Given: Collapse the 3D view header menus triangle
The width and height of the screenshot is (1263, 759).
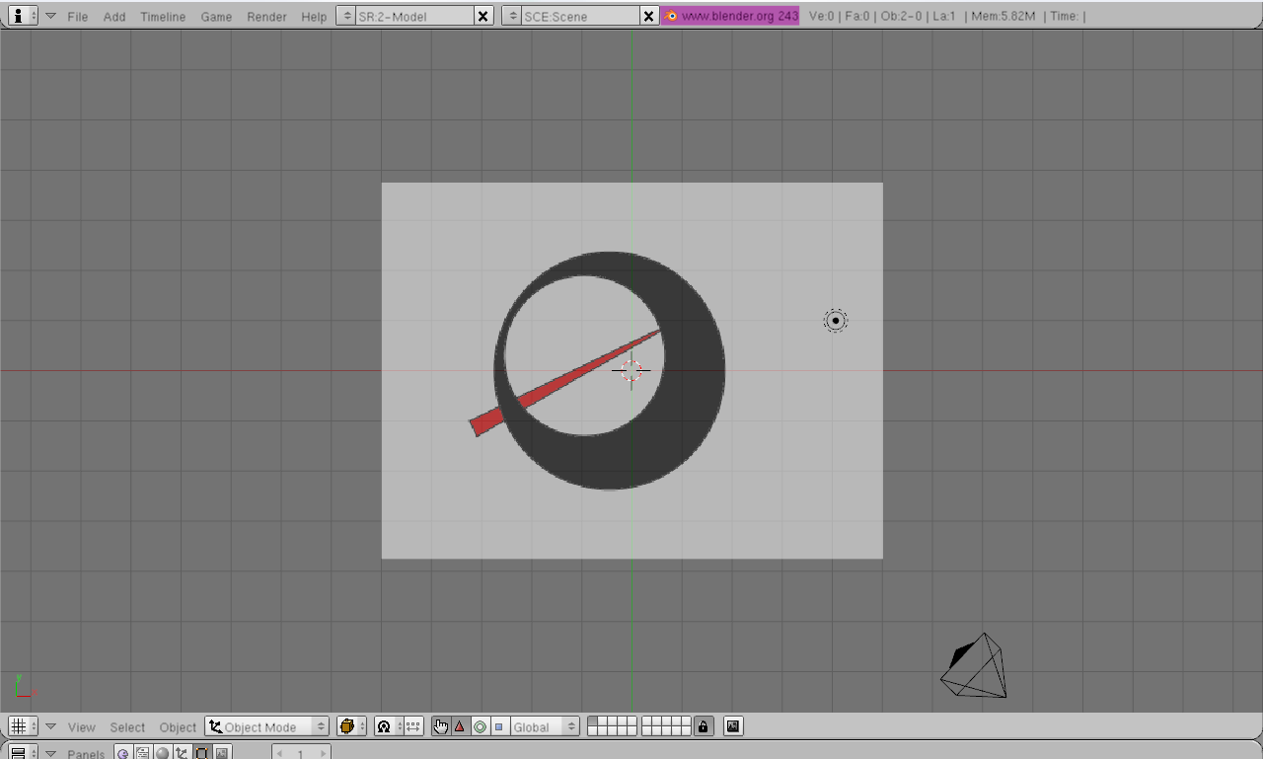Looking at the screenshot, I should click(50, 726).
